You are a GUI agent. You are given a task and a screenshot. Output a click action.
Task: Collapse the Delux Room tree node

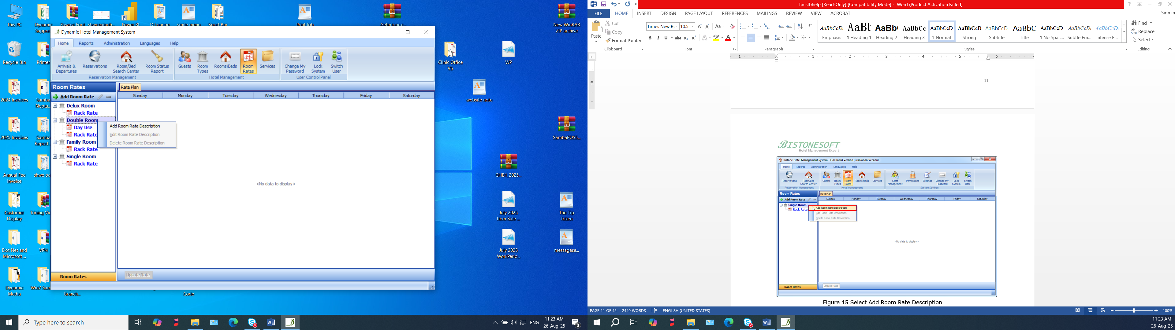55,106
